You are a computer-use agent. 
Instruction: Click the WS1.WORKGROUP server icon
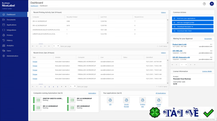[x=72, y=108]
